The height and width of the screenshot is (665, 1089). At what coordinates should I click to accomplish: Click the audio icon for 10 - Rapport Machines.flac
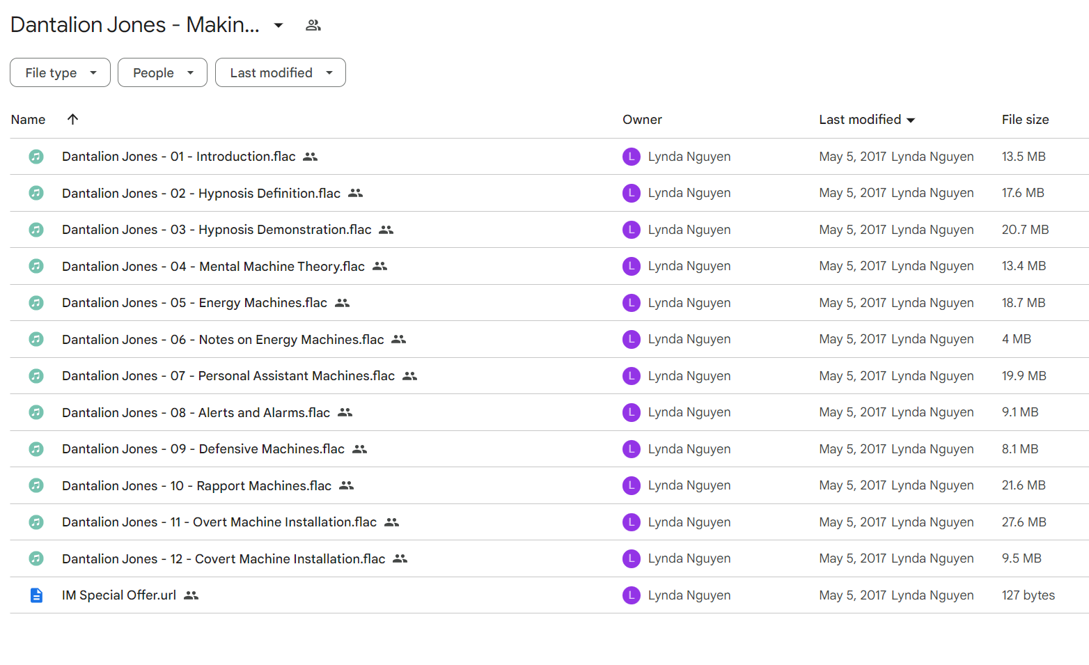point(36,485)
